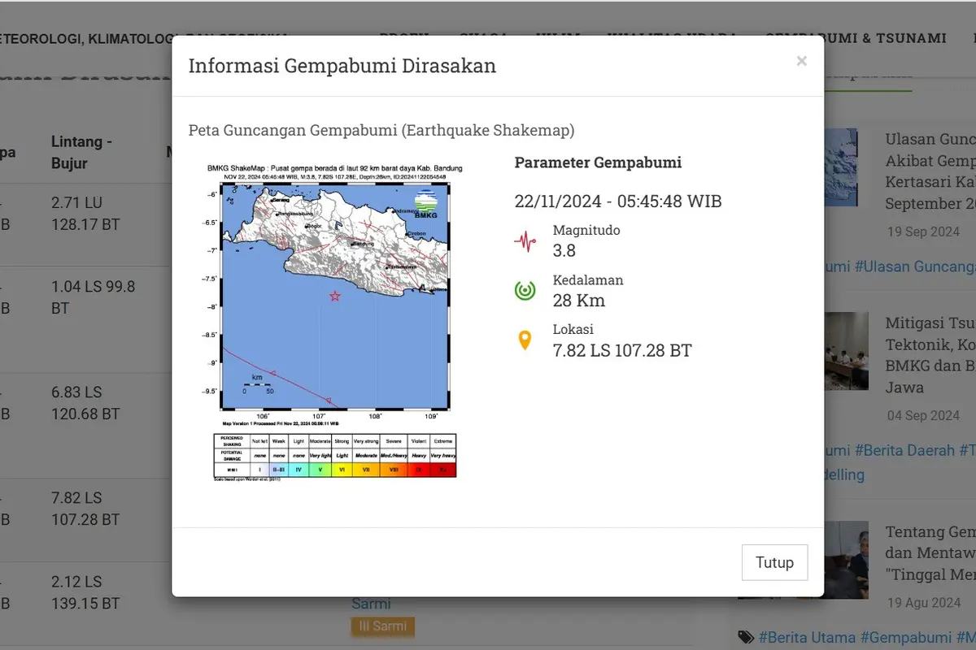Select the magnitude value 3.8

564,250
